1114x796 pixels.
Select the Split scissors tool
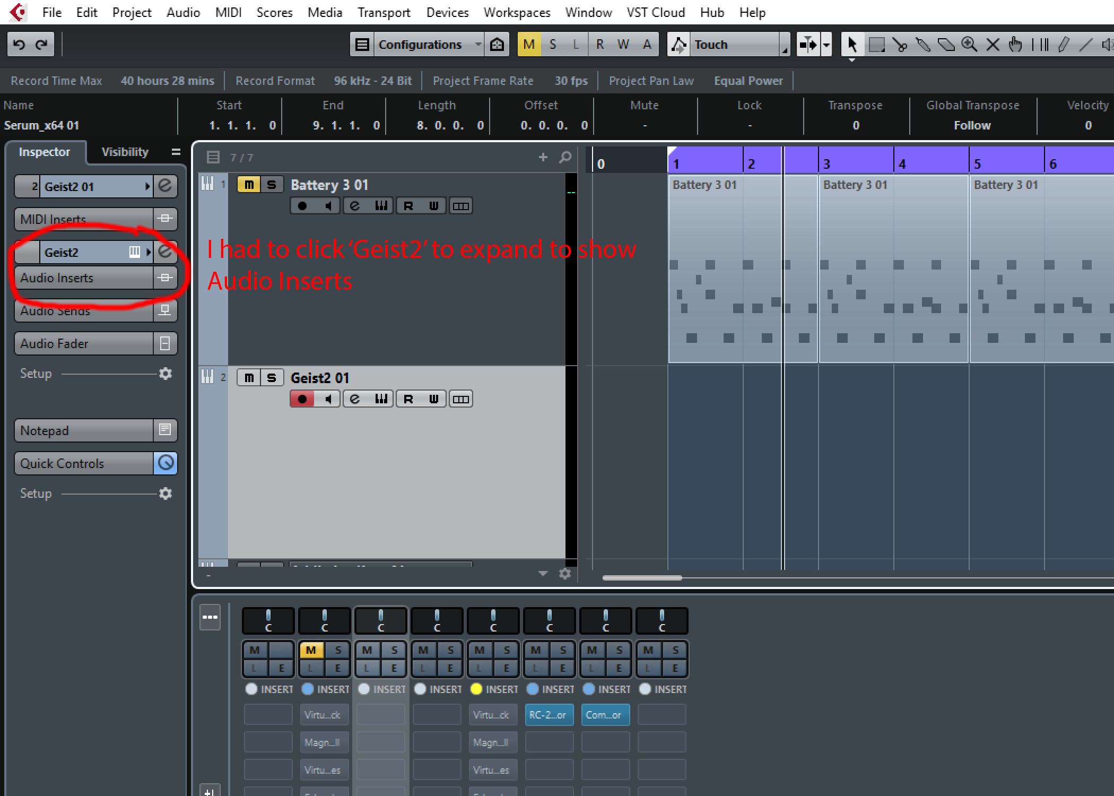point(900,45)
